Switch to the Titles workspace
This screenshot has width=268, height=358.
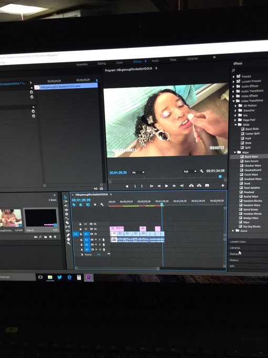[x=173, y=59]
